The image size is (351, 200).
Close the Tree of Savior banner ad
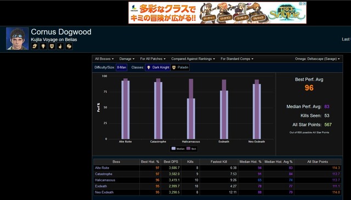[304, 4]
